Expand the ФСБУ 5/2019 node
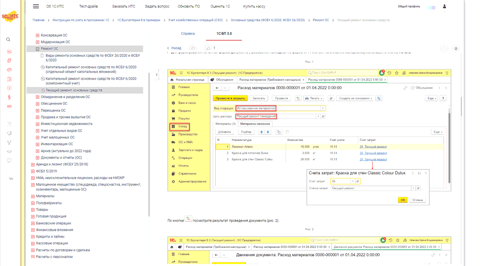The image size is (500, 266). click(33, 171)
